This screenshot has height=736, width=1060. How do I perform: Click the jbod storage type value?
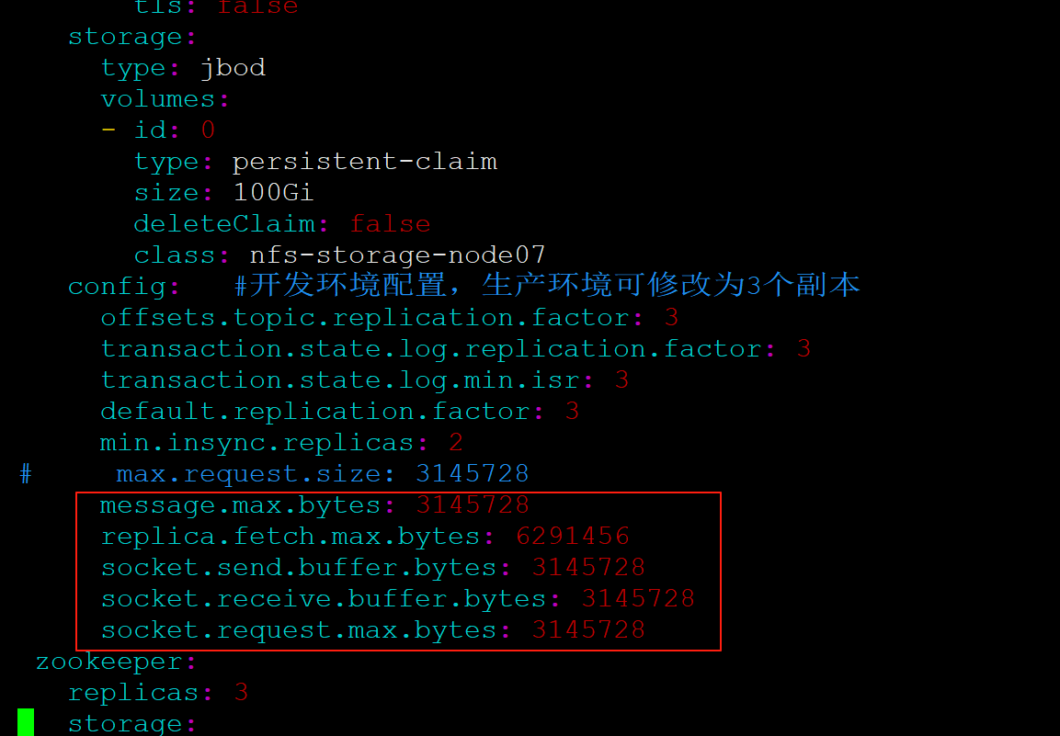click(x=233, y=68)
